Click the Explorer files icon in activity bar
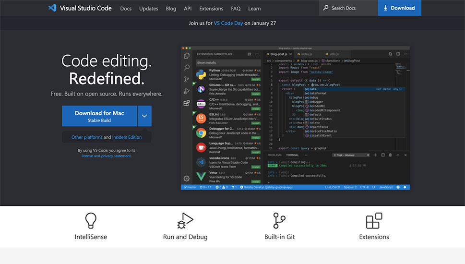The width and height of the screenshot is (465, 264). tap(187, 56)
